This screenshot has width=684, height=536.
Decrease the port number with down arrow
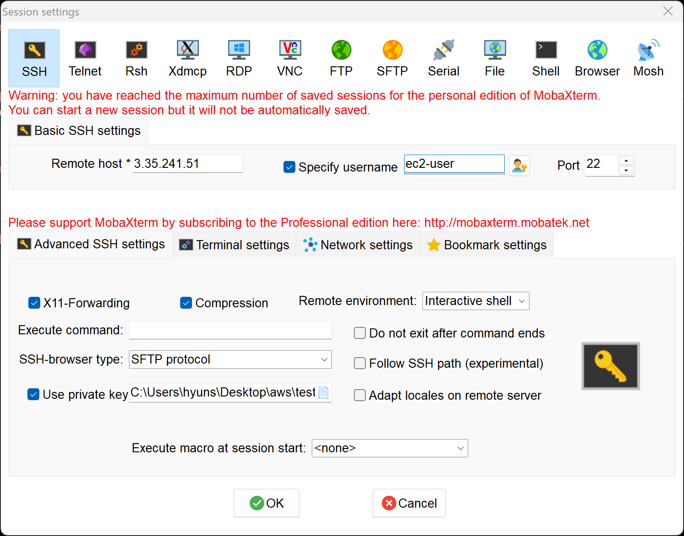point(626,171)
